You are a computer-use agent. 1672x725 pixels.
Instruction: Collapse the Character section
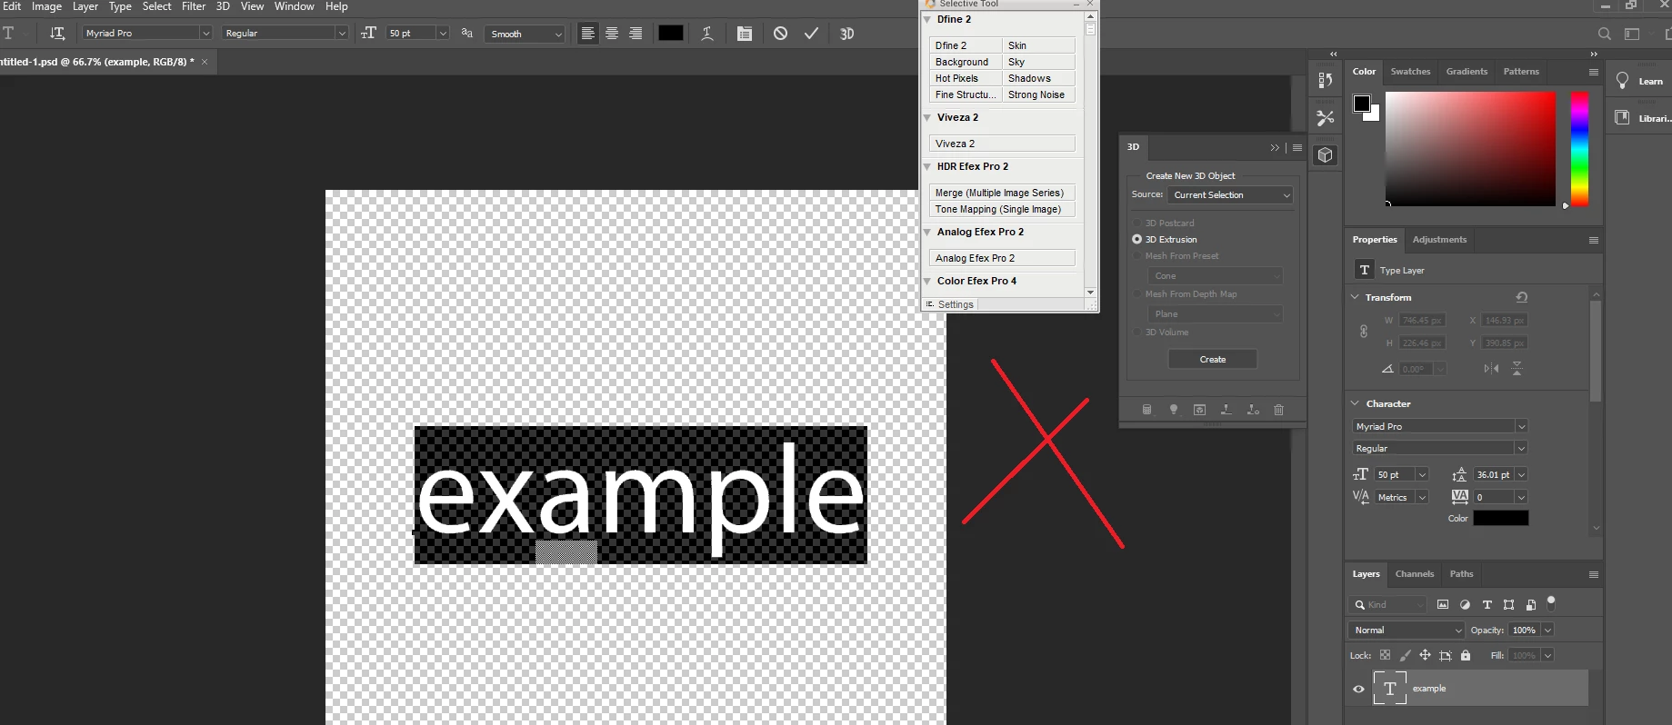click(1355, 403)
